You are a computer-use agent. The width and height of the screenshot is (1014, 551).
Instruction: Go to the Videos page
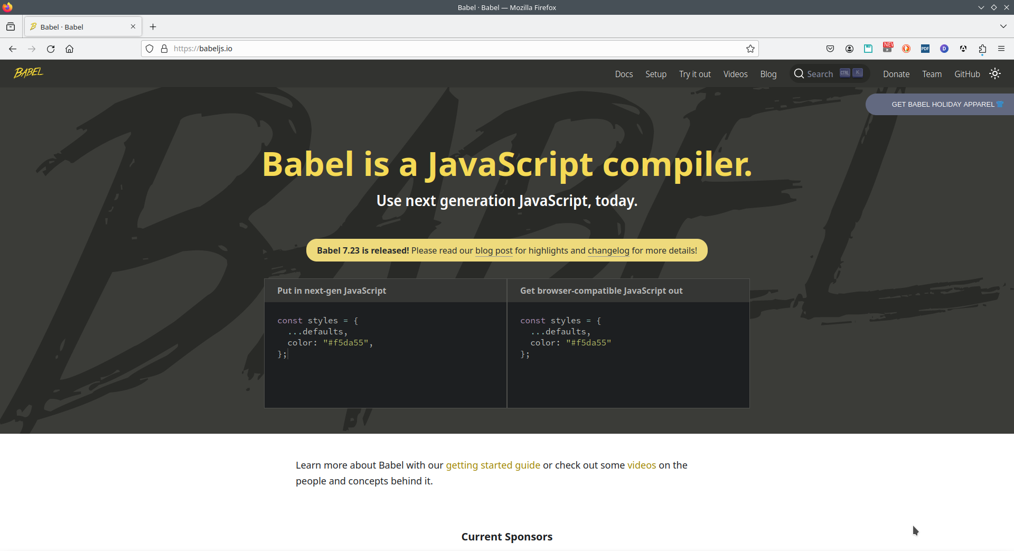pyautogui.click(x=736, y=74)
